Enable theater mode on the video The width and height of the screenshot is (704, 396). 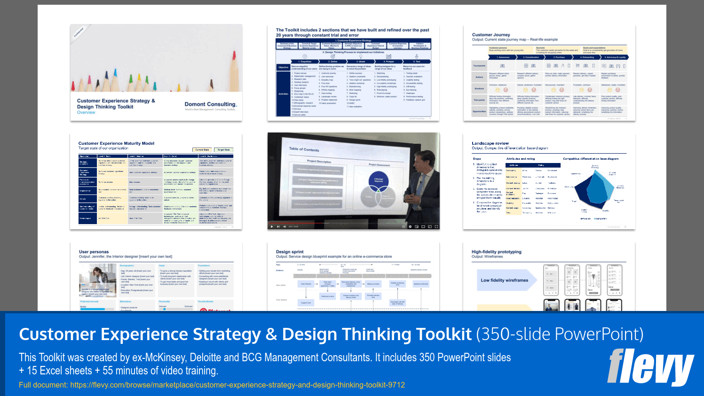423,226
